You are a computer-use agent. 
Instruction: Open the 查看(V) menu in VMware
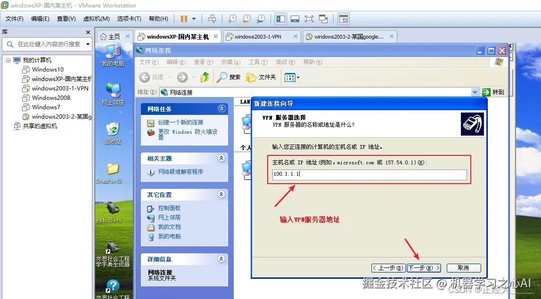coord(66,19)
